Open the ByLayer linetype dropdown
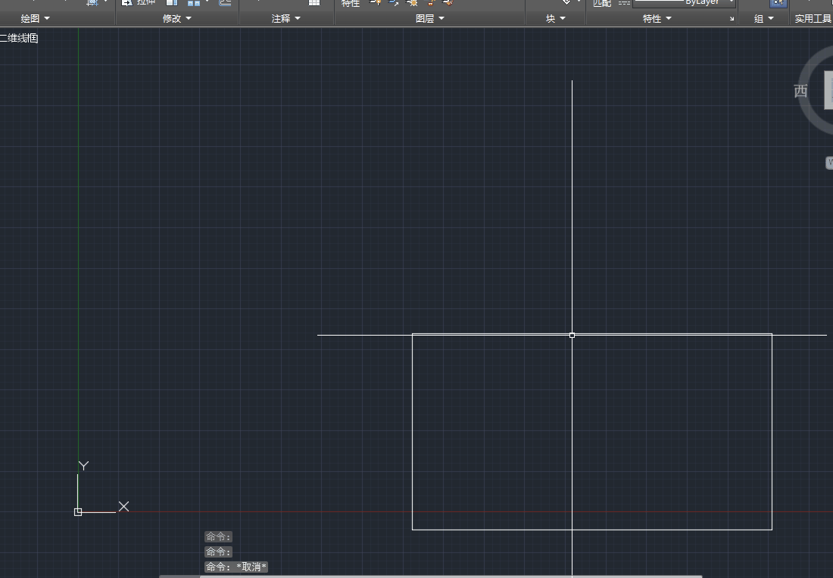The image size is (833, 578). [731, 3]
